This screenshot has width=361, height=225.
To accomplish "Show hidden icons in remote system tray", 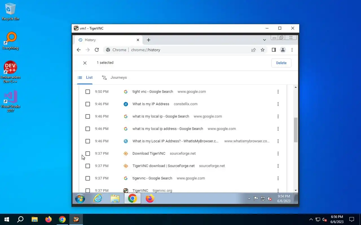I will click(249, 199).
